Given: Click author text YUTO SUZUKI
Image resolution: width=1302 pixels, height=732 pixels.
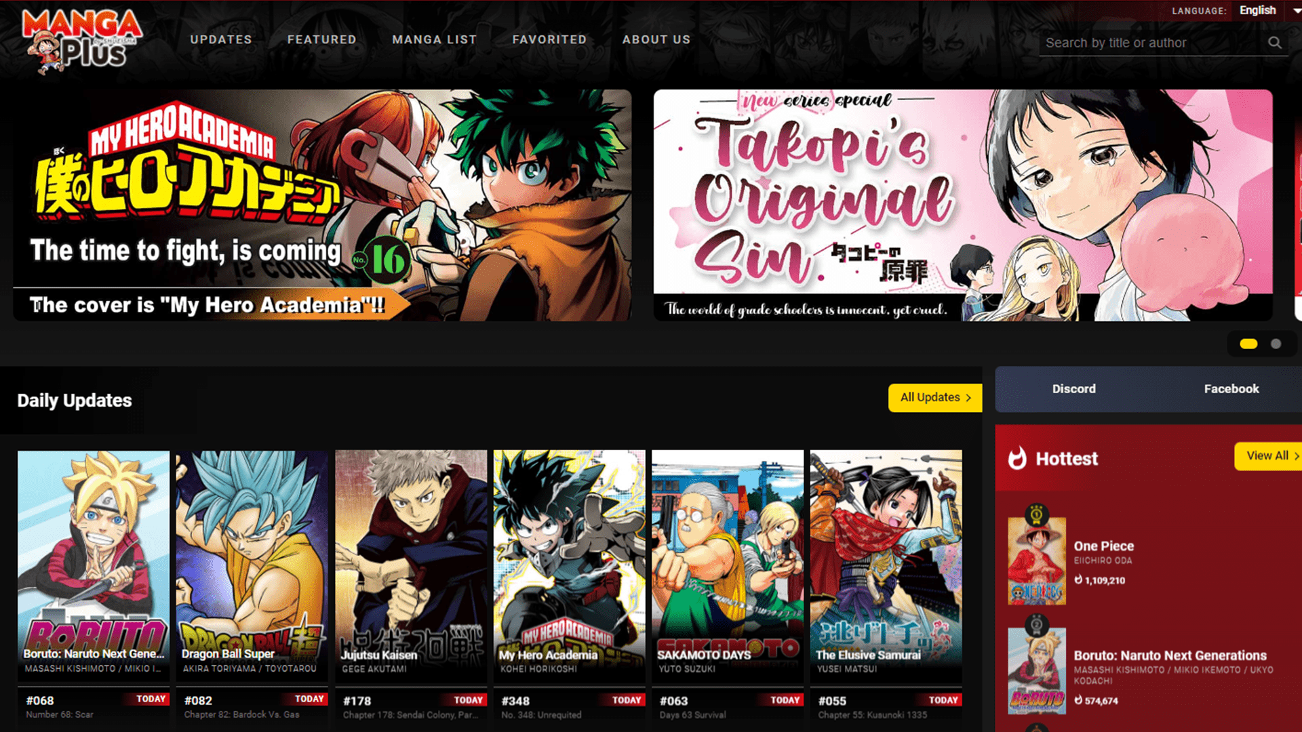Looking at the screenshot, I should [687, 669].
